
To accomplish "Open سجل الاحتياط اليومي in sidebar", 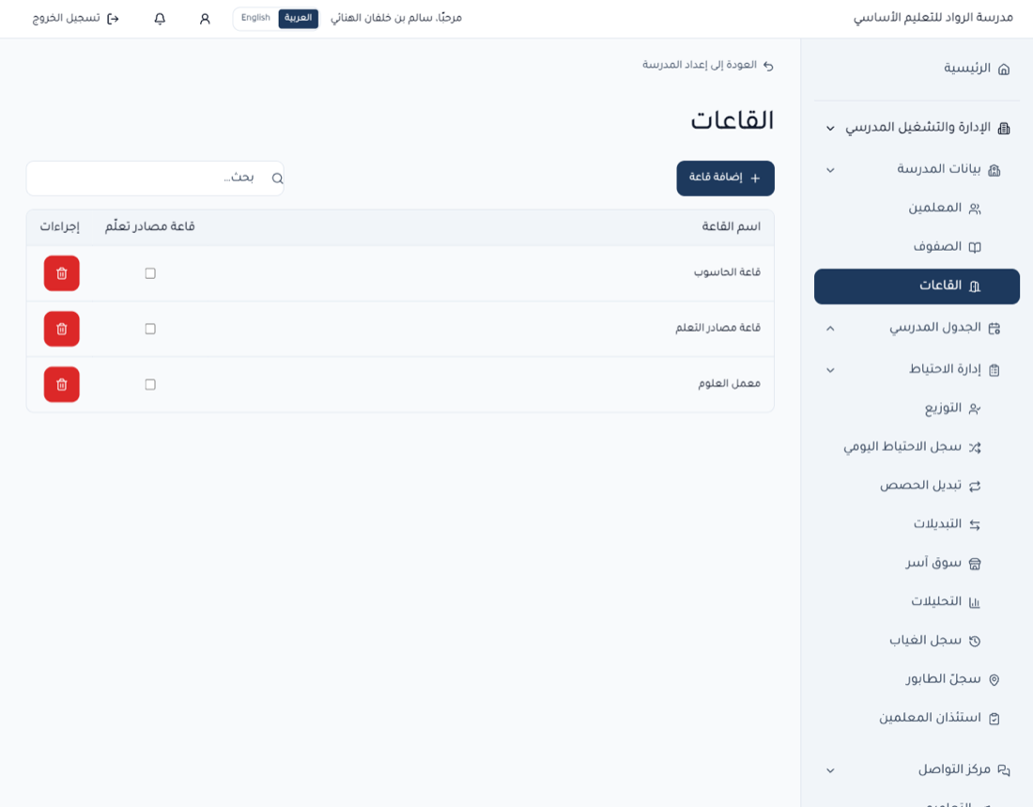I will (917, 448).
